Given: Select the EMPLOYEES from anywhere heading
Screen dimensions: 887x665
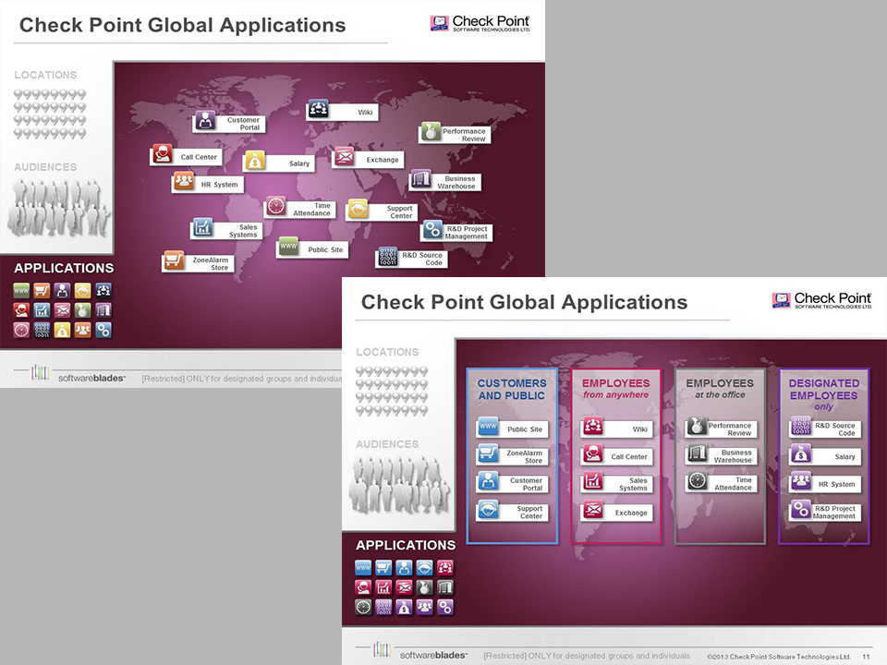Looking at the screenshot, I should [x=616, y=389].
